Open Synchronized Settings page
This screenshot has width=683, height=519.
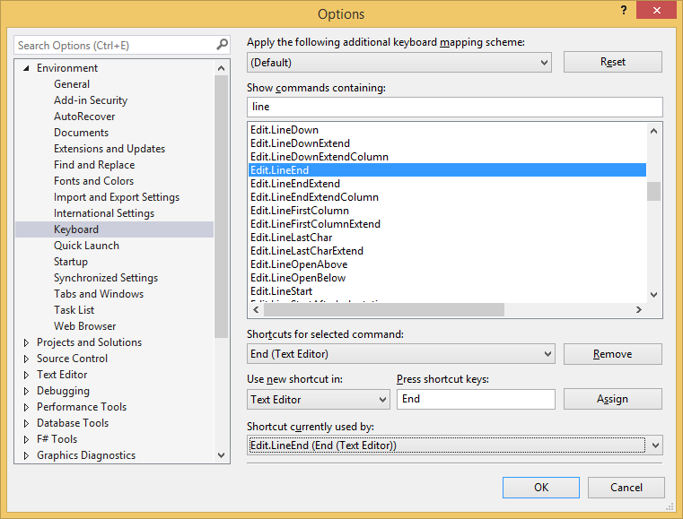(106, 278)
